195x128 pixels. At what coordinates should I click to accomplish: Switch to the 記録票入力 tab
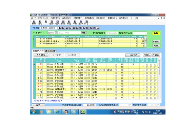(38, 51)
